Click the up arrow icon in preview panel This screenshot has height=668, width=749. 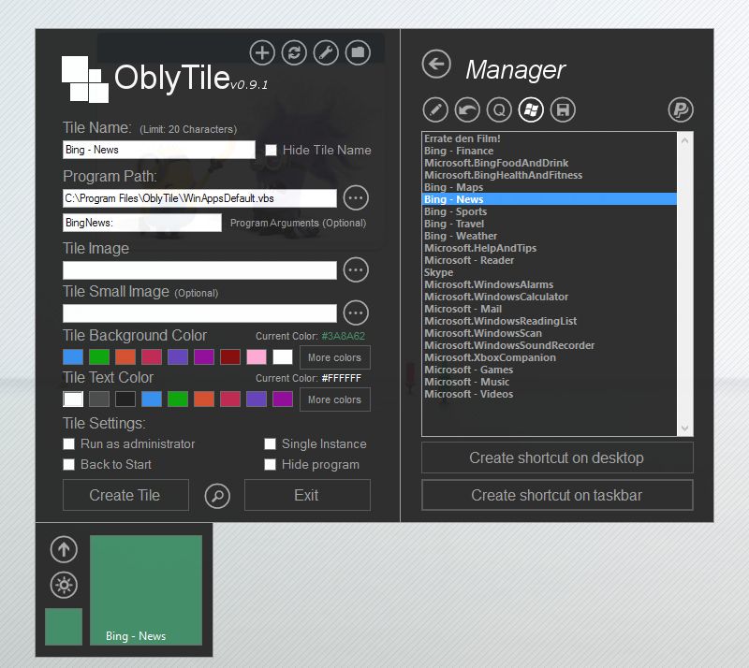64,549
